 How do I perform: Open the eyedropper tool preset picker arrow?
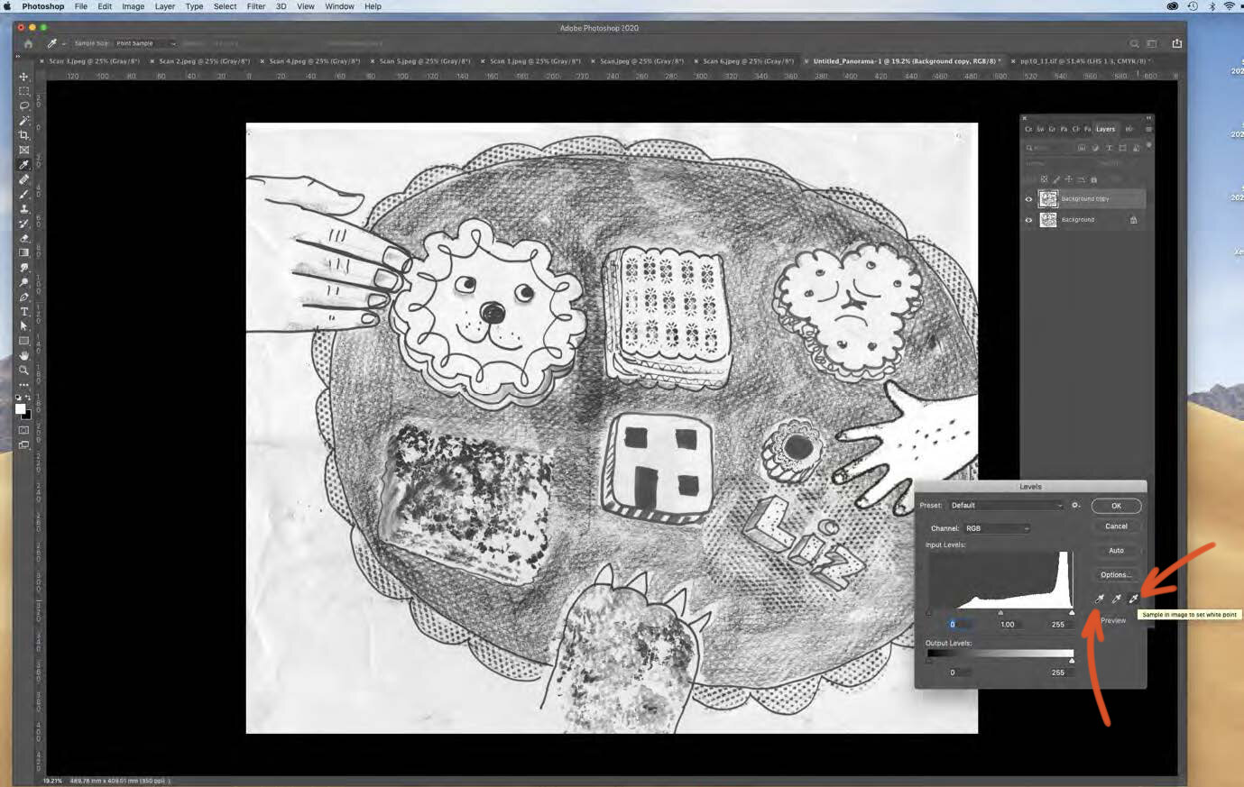coord(64,43)
